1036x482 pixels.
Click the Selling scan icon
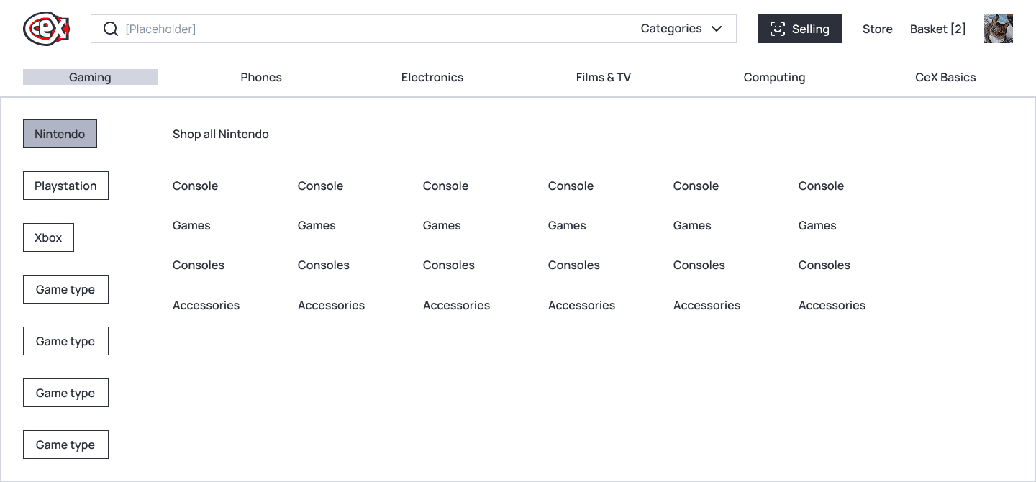click(x=777, y=29)
